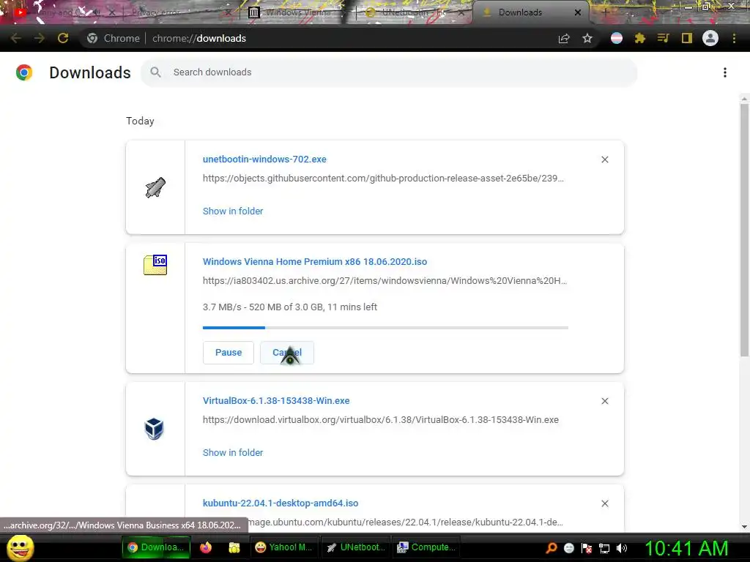The width and height of the screenshot is (750, 562).
Task: Open the Downloads page more-actions menu
Action: (x=725, y=72)
